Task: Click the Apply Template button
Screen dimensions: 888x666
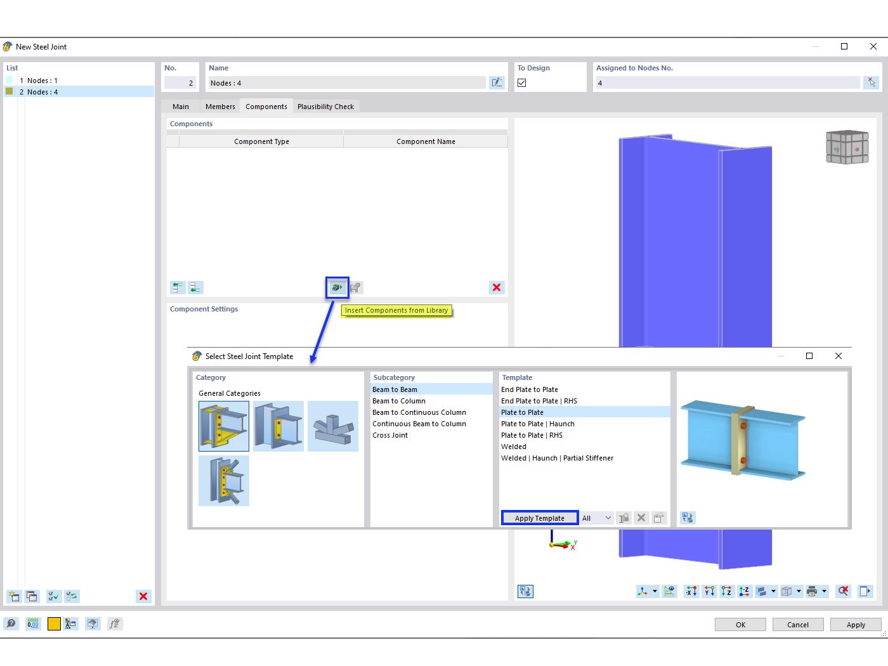Action: coord(540,518)
